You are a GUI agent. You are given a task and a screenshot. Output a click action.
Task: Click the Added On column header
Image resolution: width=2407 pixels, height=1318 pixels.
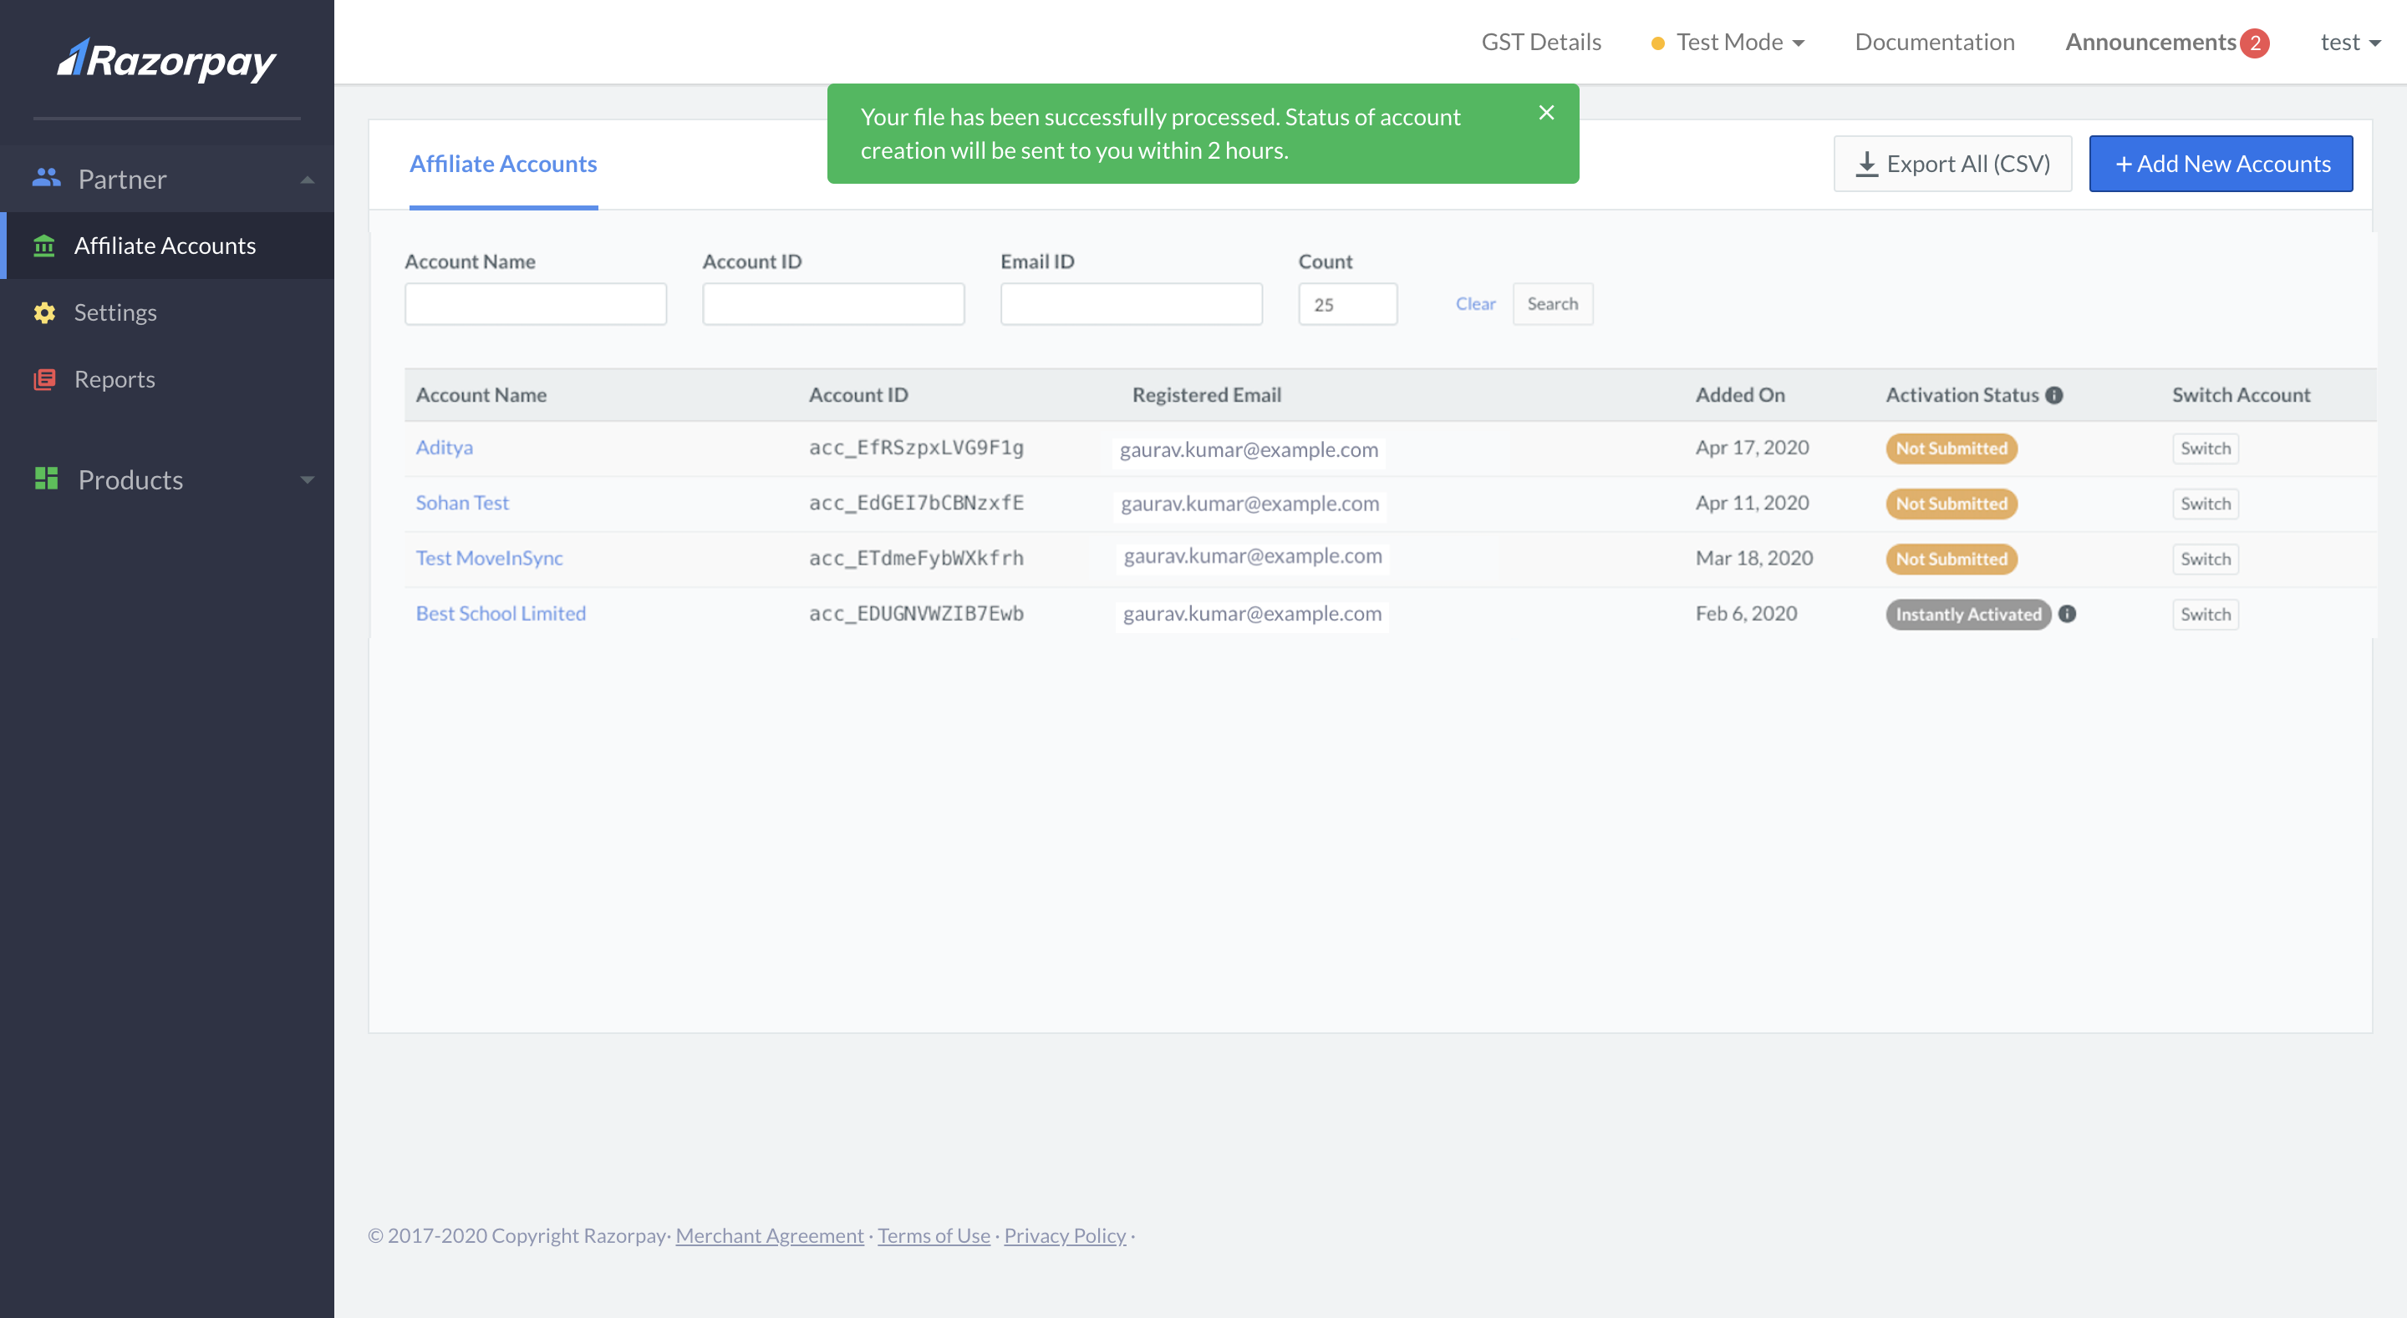pyautogui.click(x=1740, y=395)
